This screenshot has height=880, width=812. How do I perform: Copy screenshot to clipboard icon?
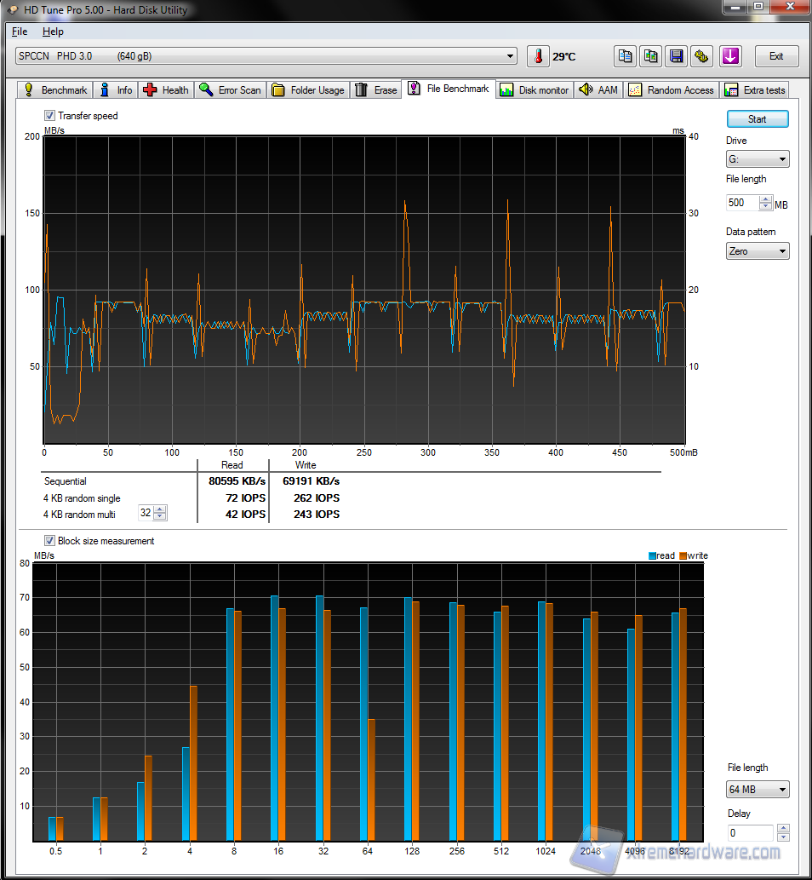(x=651, y=56)
